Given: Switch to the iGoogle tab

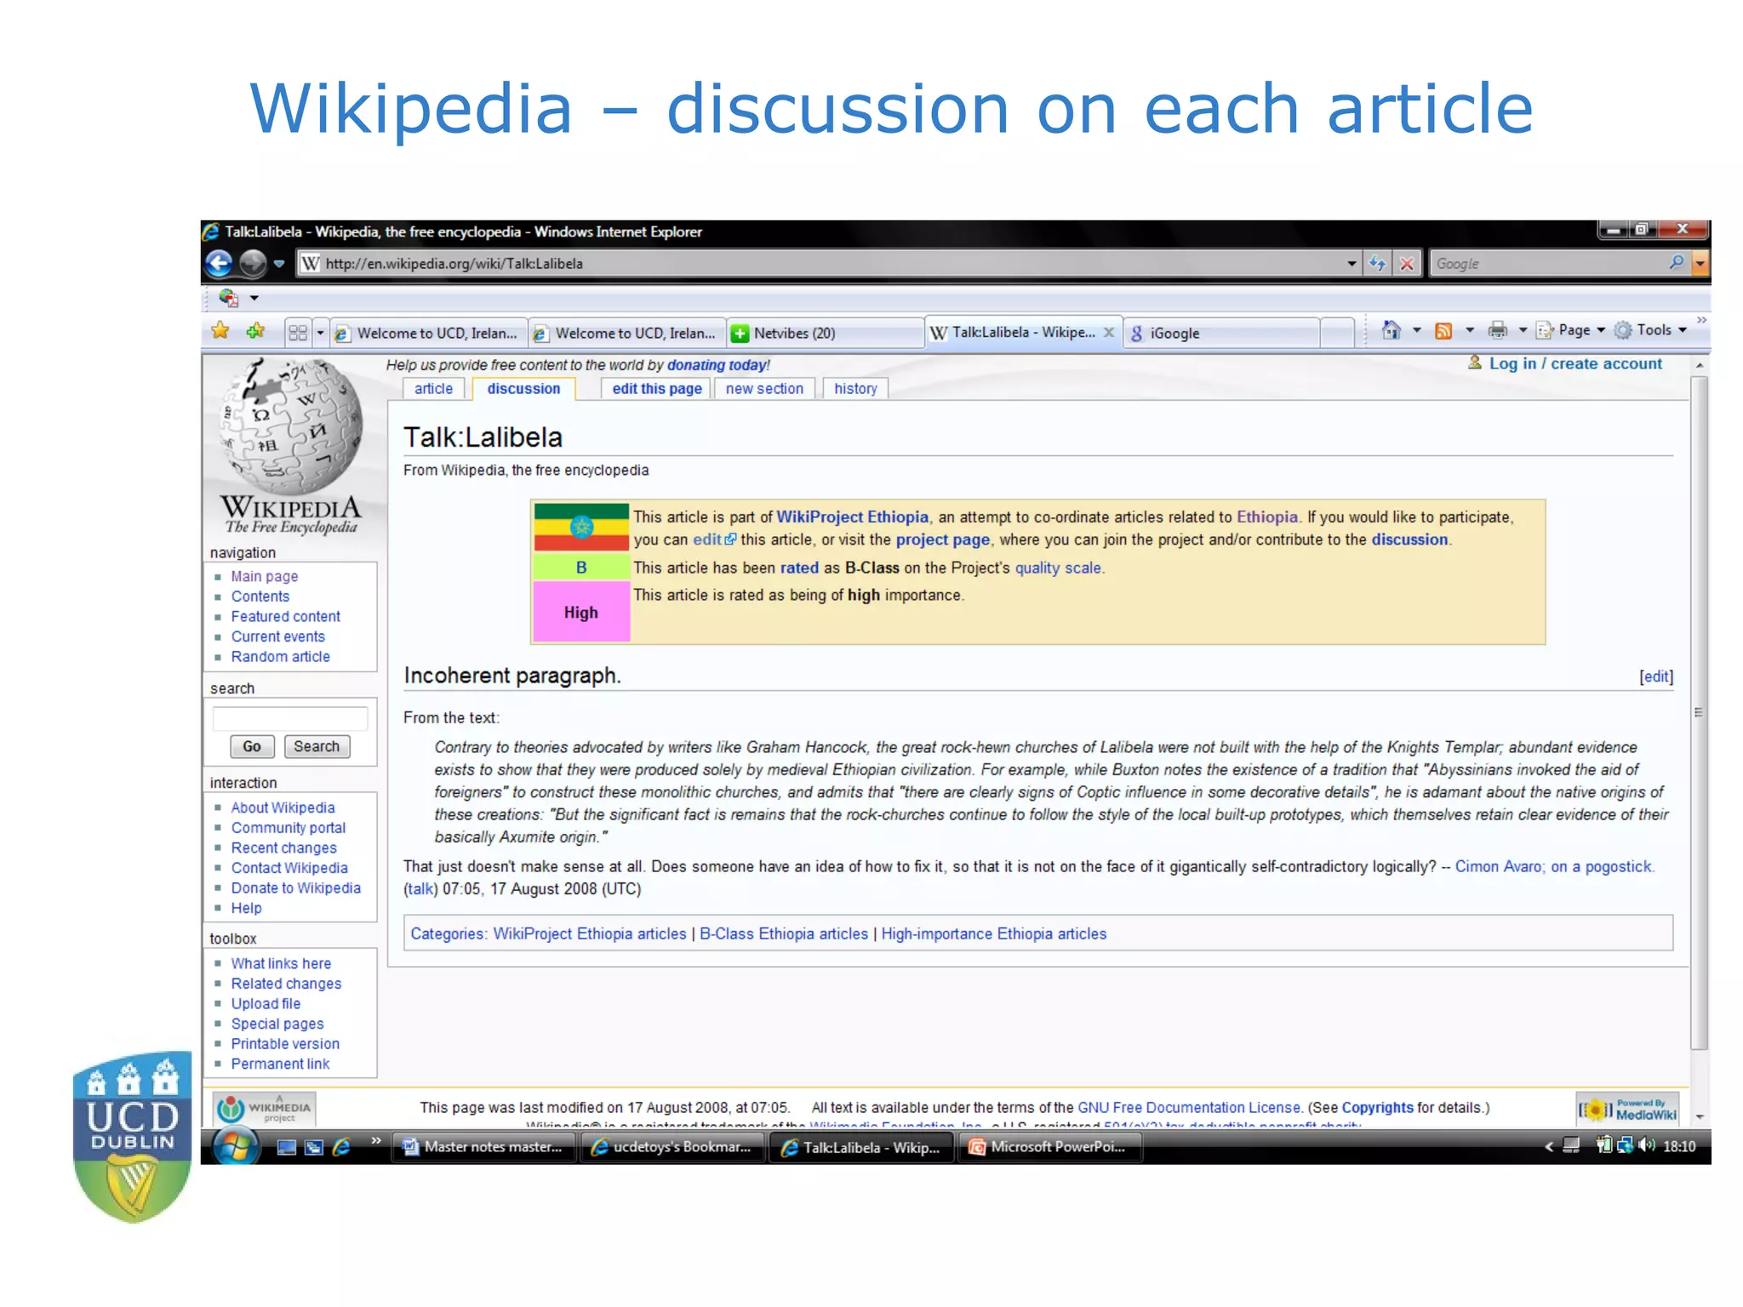Looking at the screenshot, I should pyautogui.click(x=1220, y=334).
